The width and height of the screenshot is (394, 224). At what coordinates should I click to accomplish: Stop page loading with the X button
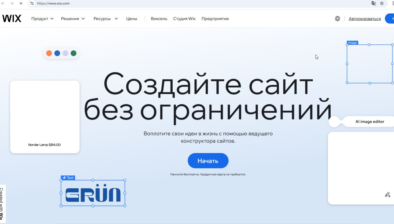tap(21, 3)
